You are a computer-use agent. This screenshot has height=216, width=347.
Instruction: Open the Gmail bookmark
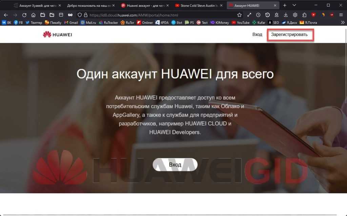(x=71, y=23)
